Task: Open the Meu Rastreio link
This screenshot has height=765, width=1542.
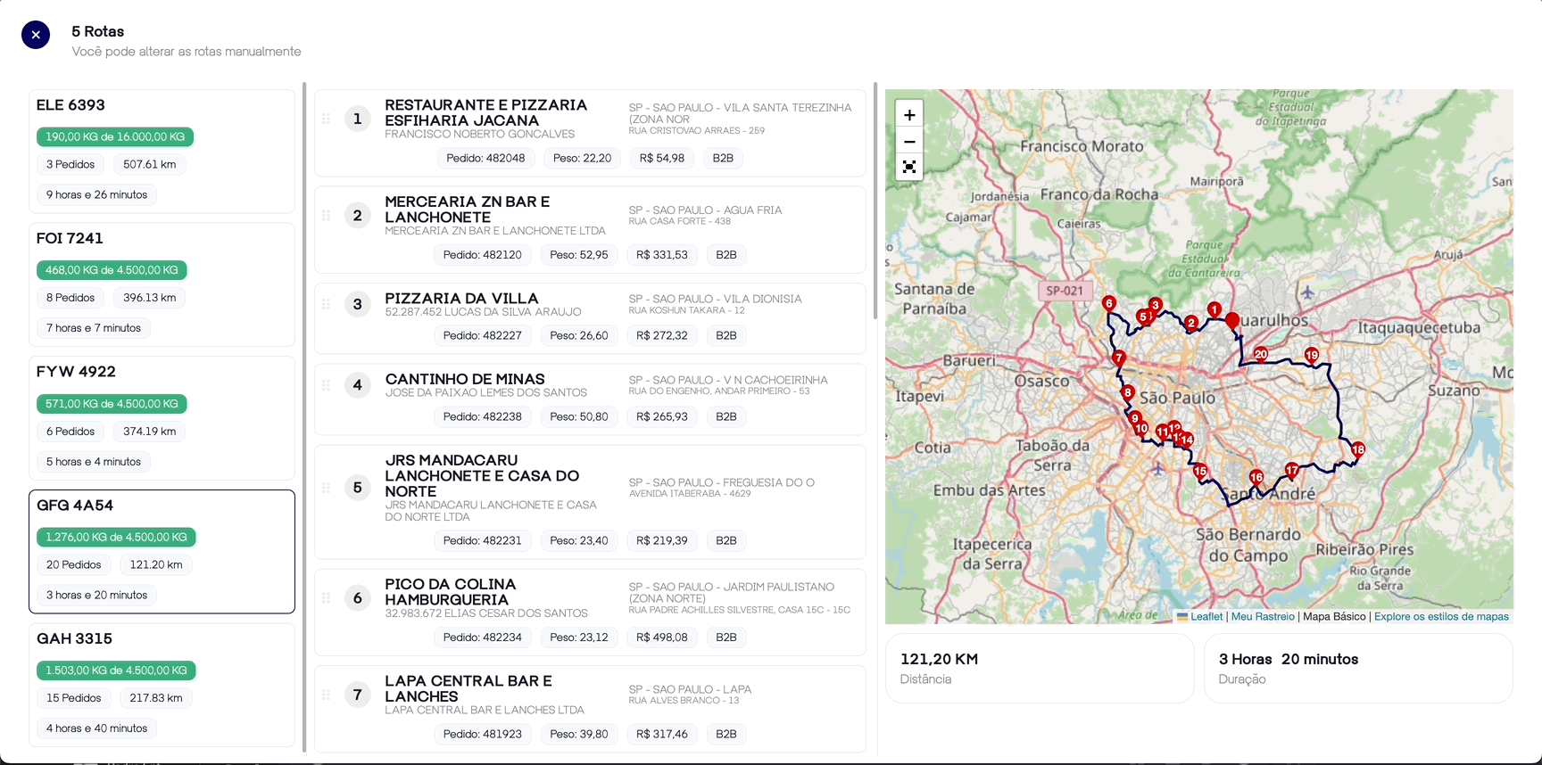Action: click(x=1262, y=617)
